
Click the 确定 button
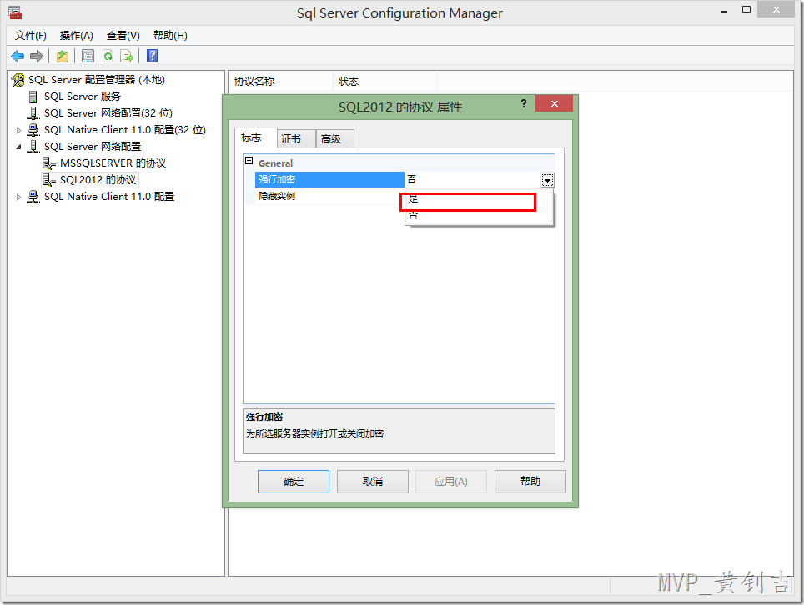[x=294, y=482]
